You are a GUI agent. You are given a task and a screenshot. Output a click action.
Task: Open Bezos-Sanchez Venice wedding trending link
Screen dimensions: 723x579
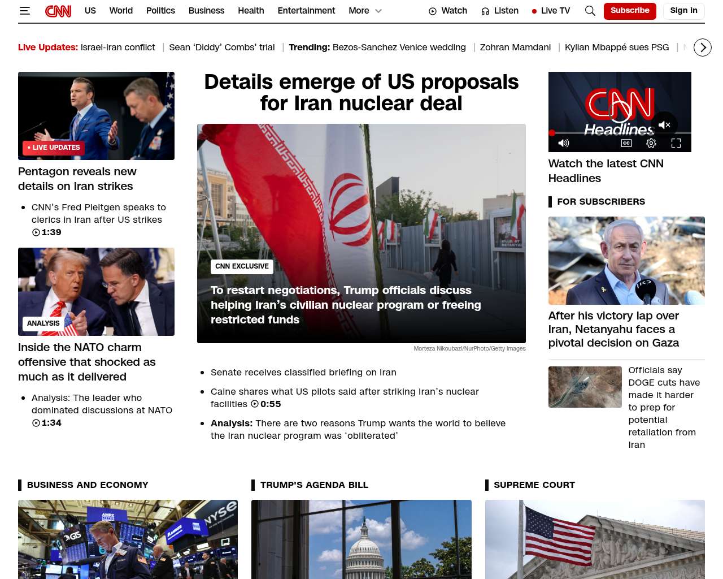point(399,47)
